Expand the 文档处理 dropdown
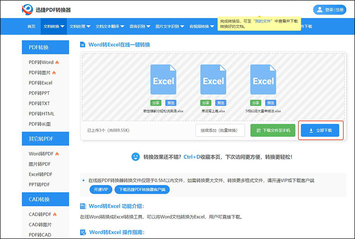 click(x=80, y=27)
